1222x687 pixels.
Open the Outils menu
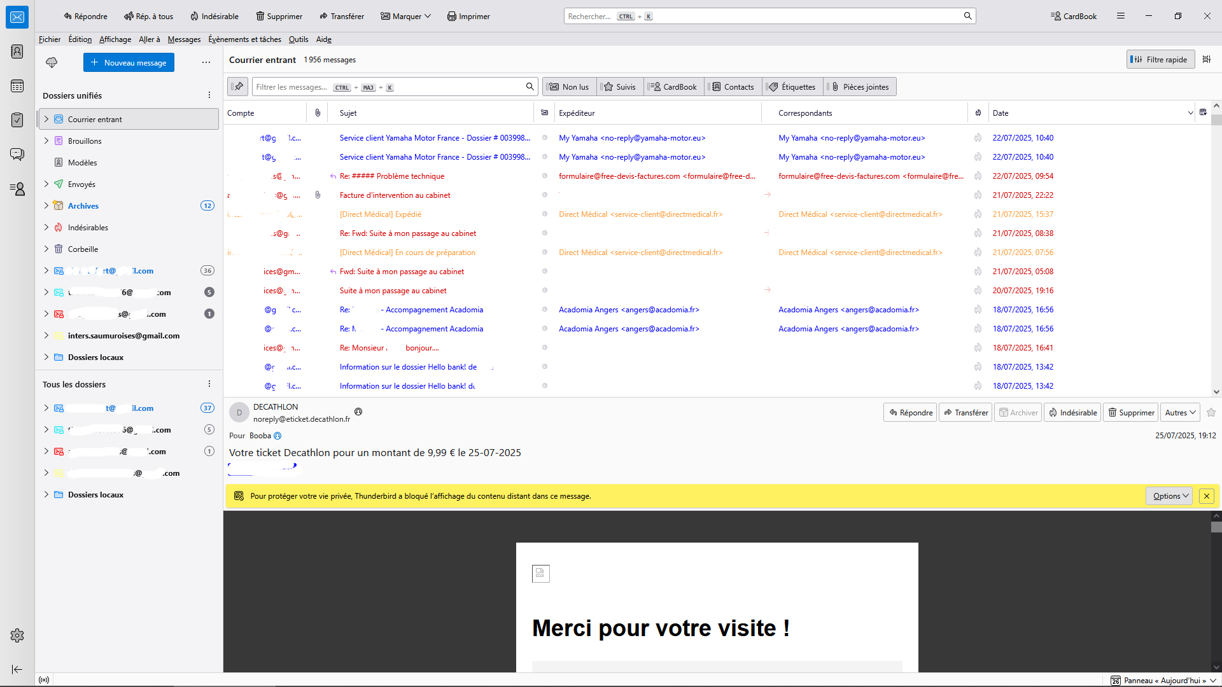click(x=298, y=39)
